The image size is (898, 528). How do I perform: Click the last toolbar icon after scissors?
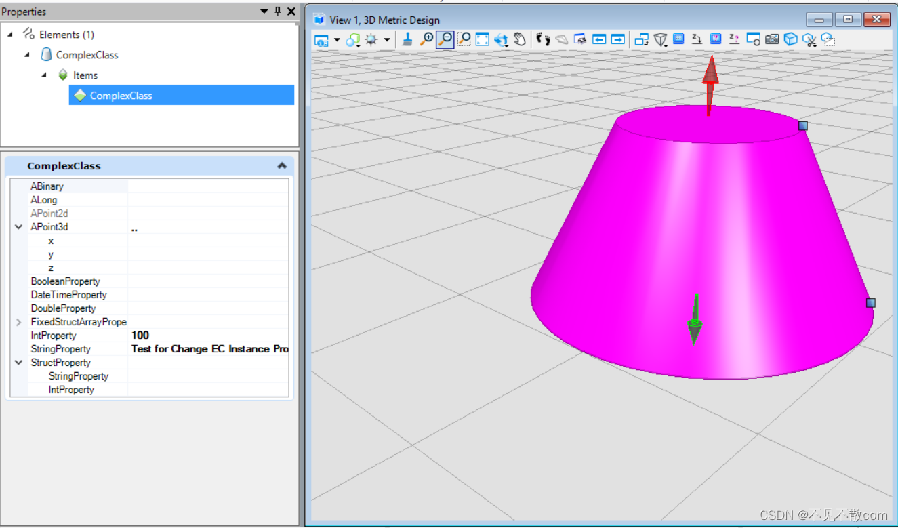point(828,40)
